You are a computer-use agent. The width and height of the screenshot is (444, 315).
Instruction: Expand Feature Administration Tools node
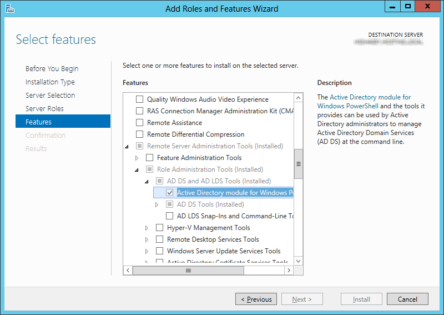137,158
